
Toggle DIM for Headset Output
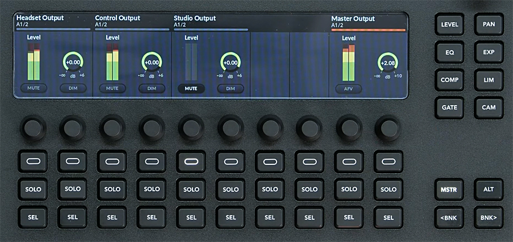point(73,88)
